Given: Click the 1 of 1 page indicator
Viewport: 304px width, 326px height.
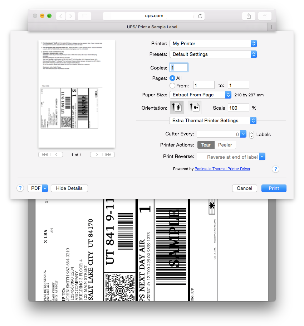Looking at the screenshot, I should click(77, 155).
